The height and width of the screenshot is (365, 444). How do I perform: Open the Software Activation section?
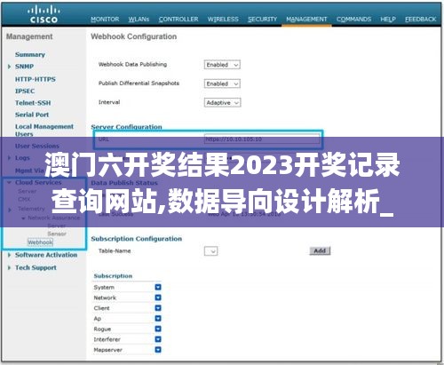46,255
